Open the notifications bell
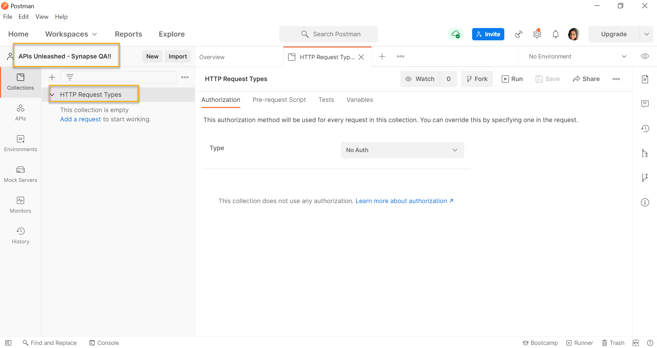Image resolution: width=657 pixels, height=348 pixels. (556, 34)
